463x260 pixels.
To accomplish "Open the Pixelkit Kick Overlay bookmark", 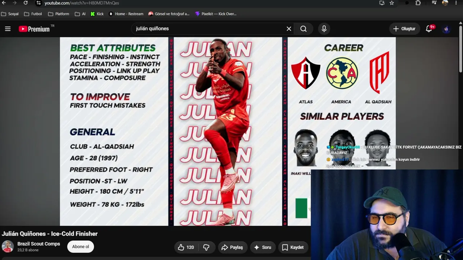I will (x=216, y=14).
